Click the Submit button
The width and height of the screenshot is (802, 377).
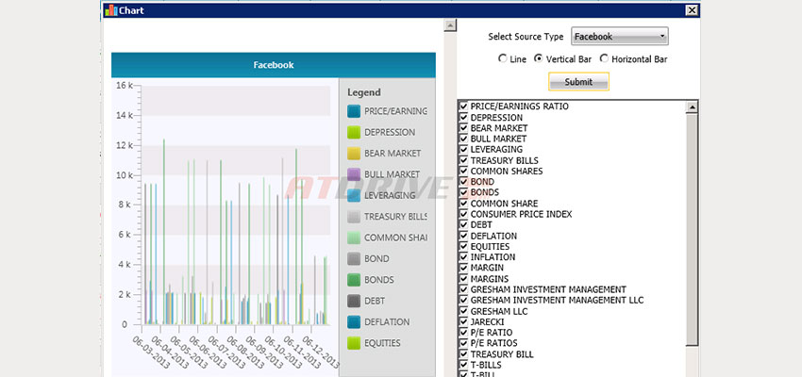tap(578, 82)
